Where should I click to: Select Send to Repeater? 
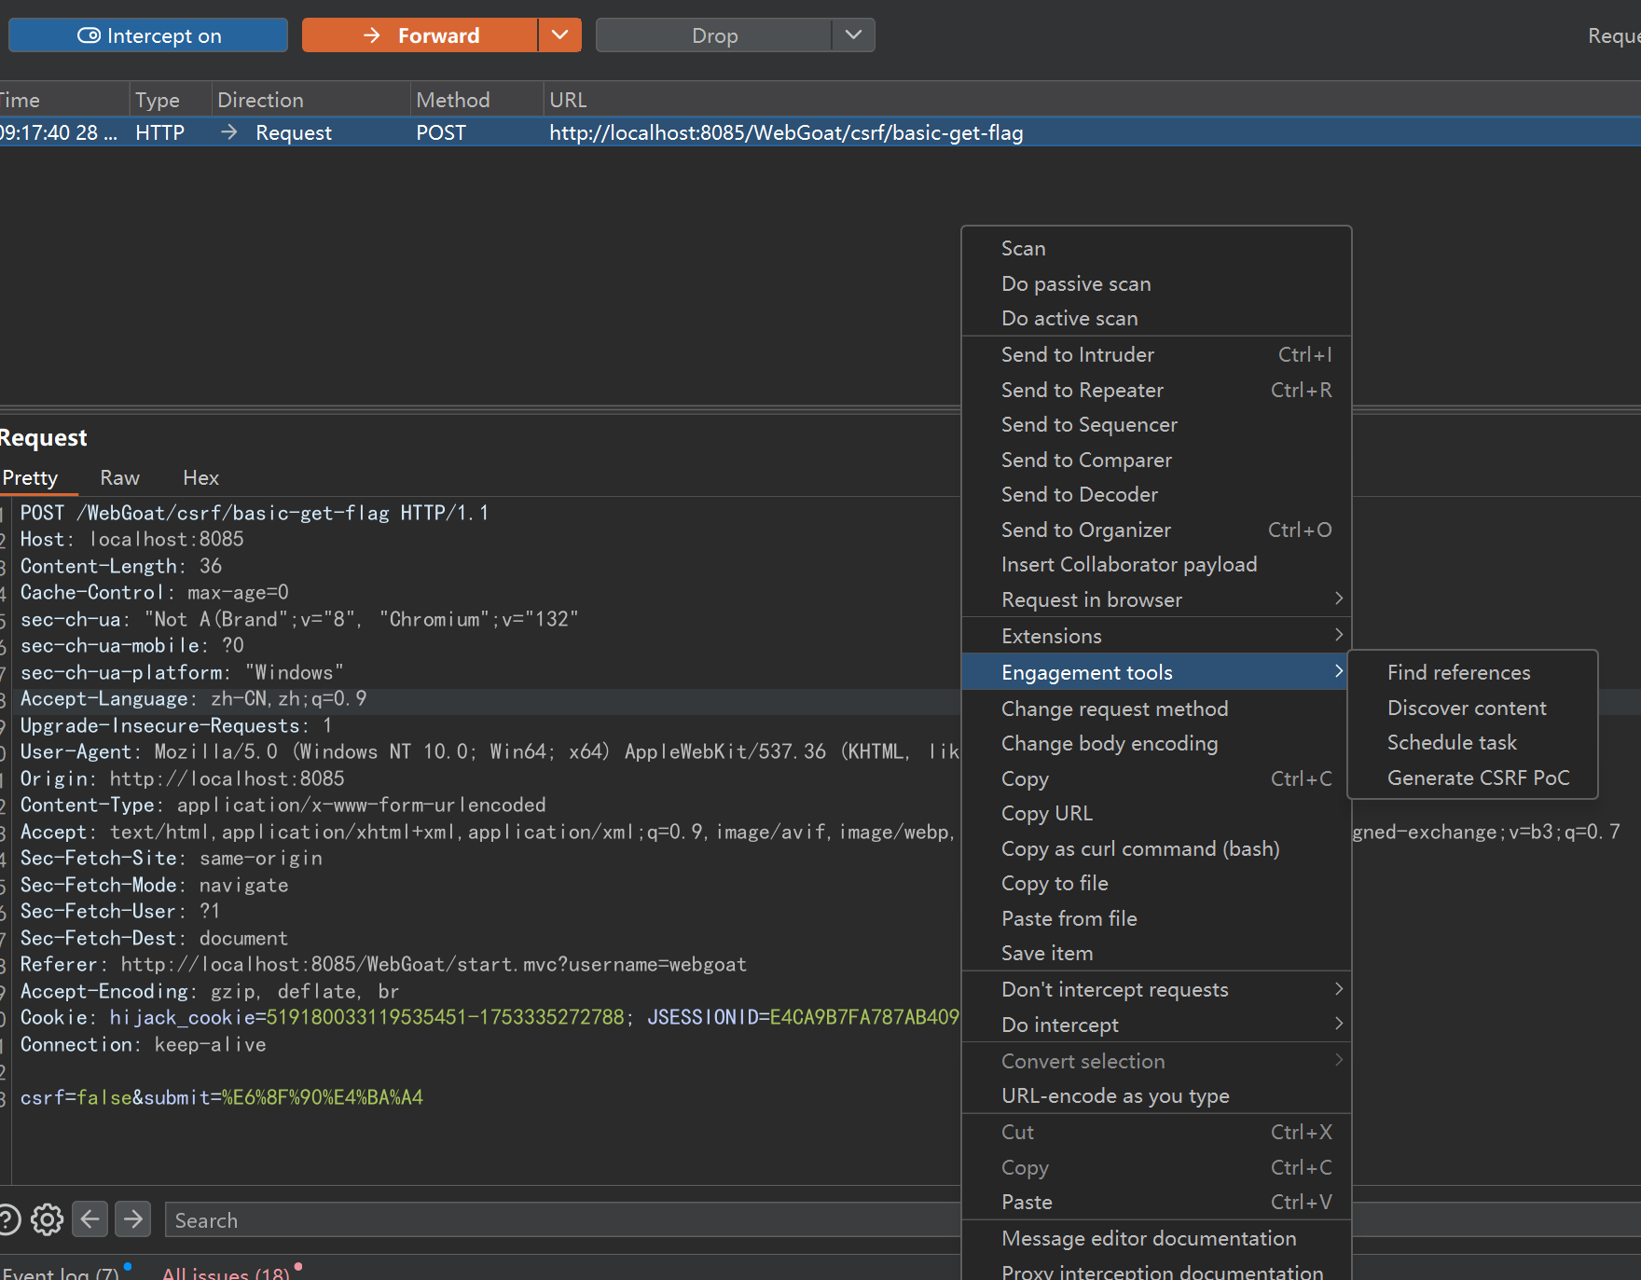(x=1156, y=390)
